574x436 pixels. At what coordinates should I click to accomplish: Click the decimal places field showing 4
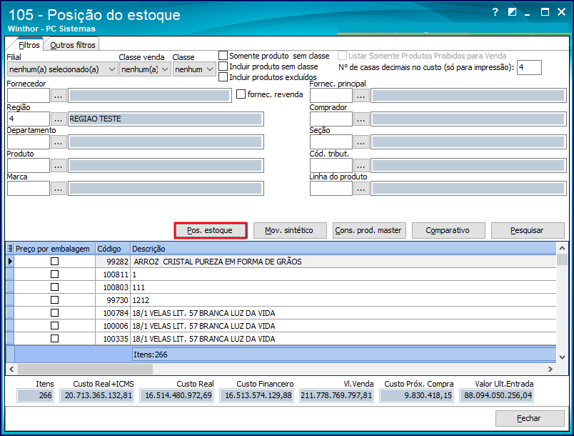(x=529, y=67)
